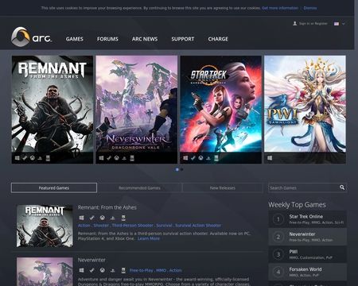Click Steam icon in Remnant list entry
The image size is (358, 286).
point(91,218)
